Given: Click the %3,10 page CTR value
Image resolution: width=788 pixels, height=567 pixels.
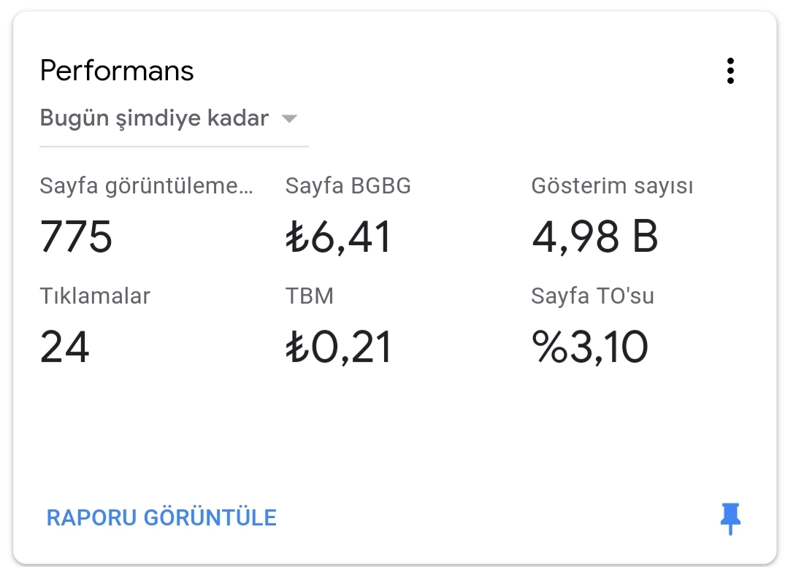Looking at the screenshot, I should (x=590, y=347).
